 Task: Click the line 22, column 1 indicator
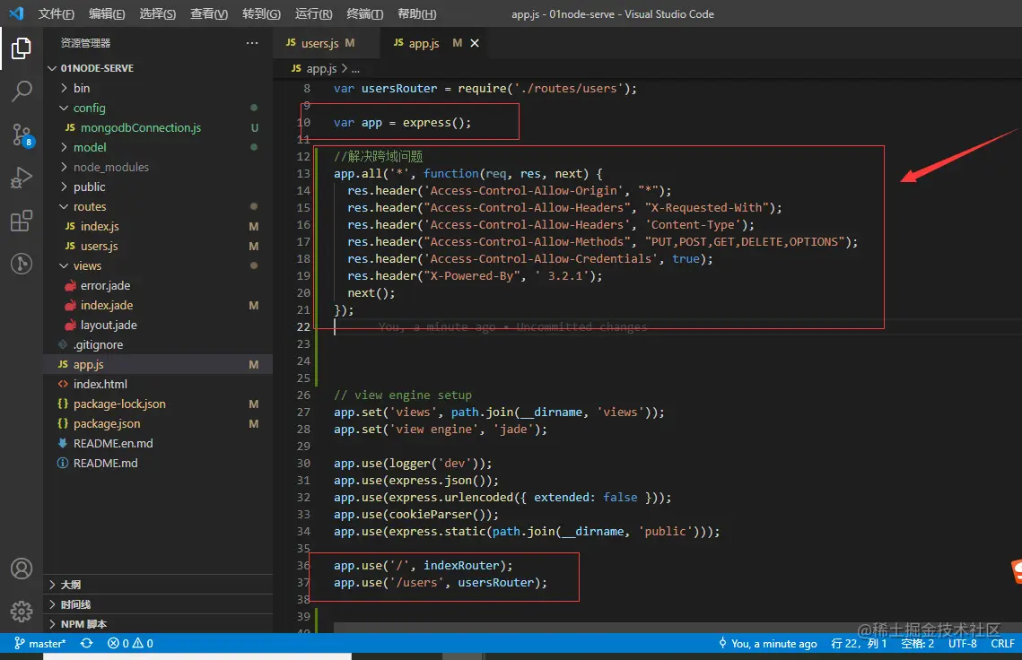(859, 643)
